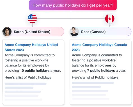133x107 pixels.
Task: Click the Canada card description paragraph
Action: tap(99, 63)
